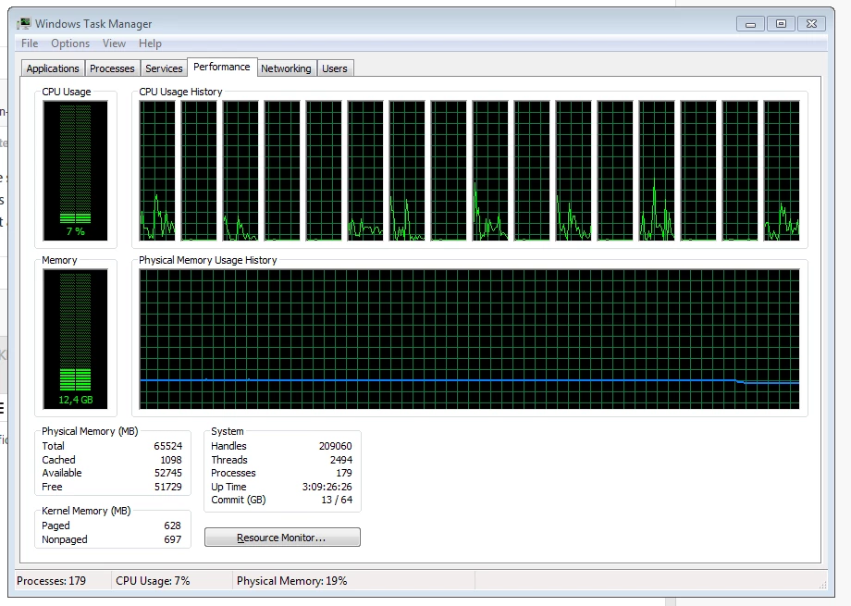The image size is (851, 606).
Task: Click the Memory 12,4 GB gauge
Action: (76, 339)
